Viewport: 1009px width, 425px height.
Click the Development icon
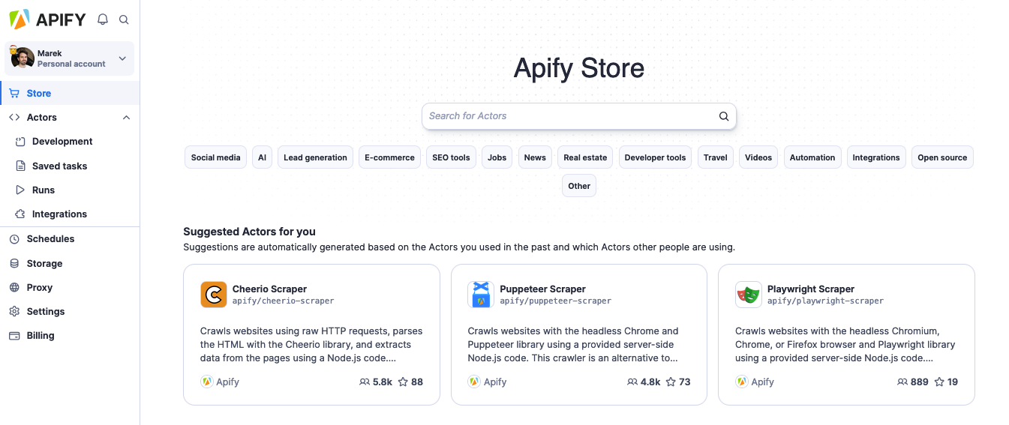pyautogui.click(x=20, y=142)
